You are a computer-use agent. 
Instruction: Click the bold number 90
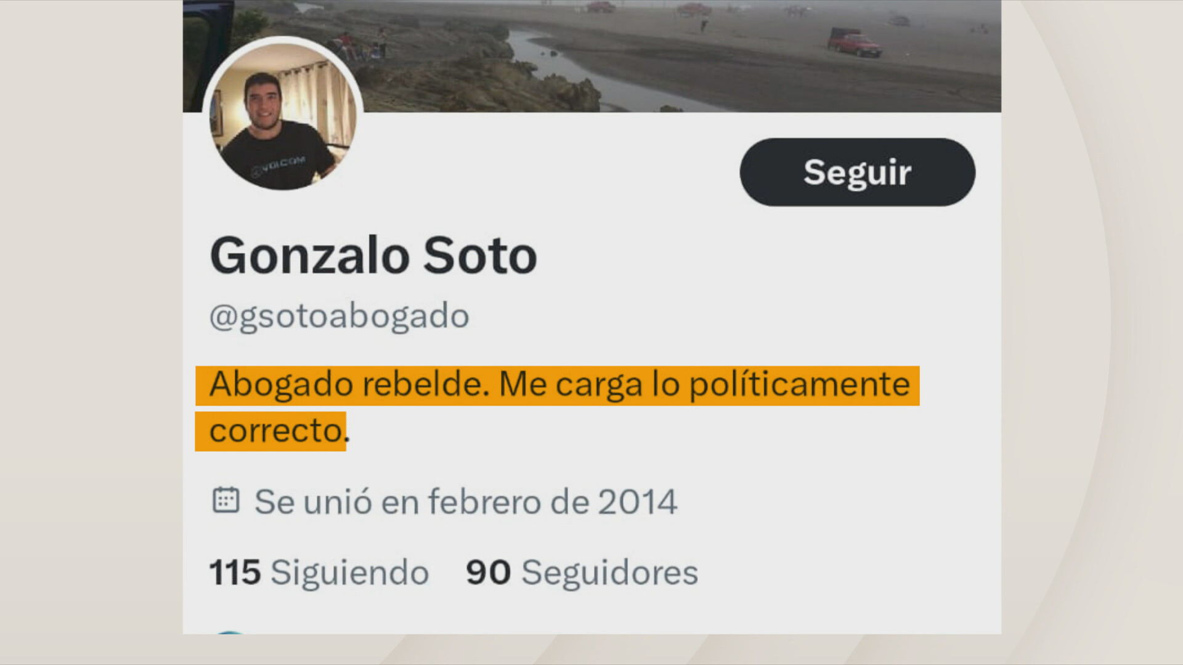tap(488, 572)
